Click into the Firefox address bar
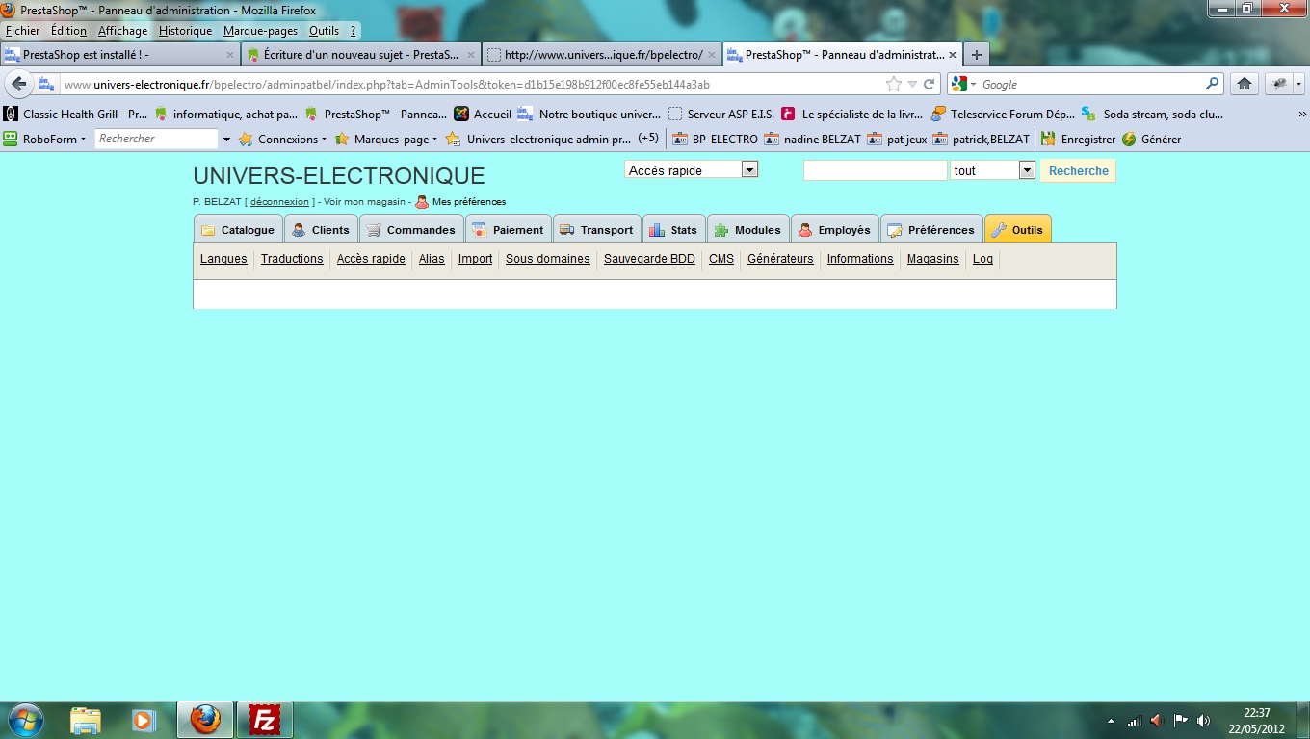 [x=472, y=84]
